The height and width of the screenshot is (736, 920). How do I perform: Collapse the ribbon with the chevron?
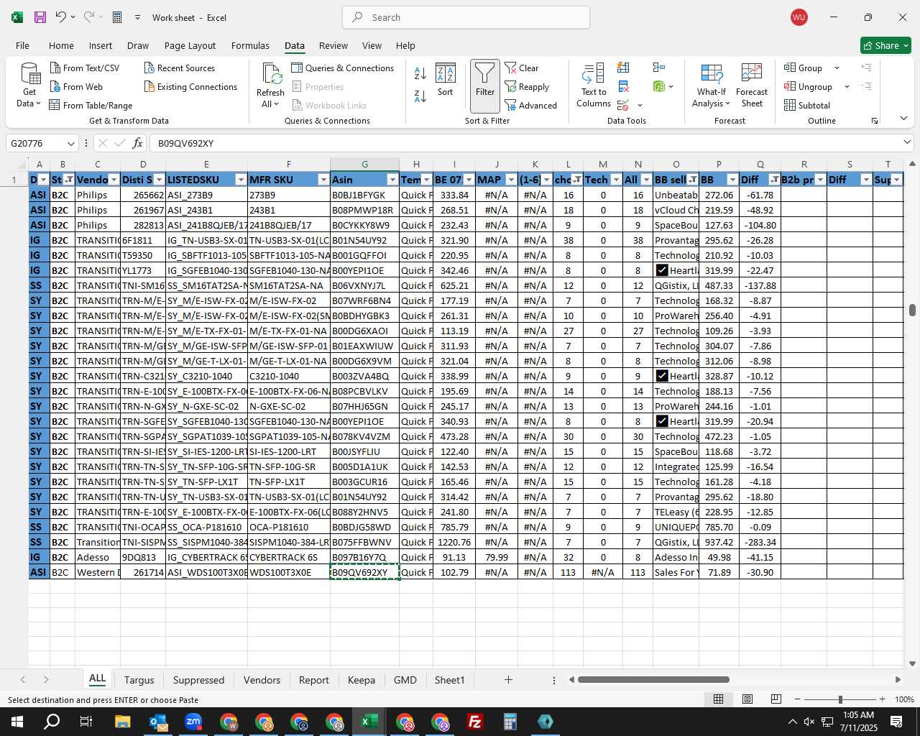tap(903, 119)
